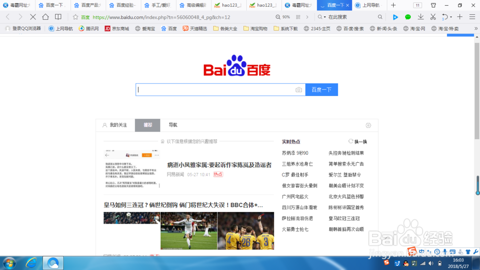Click the undo closed tab icon
Screen dimensions: 480x270
[x=445, y=17]
